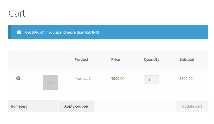Select the Price column header
214x124 pixels.
(x=116, y=60)
